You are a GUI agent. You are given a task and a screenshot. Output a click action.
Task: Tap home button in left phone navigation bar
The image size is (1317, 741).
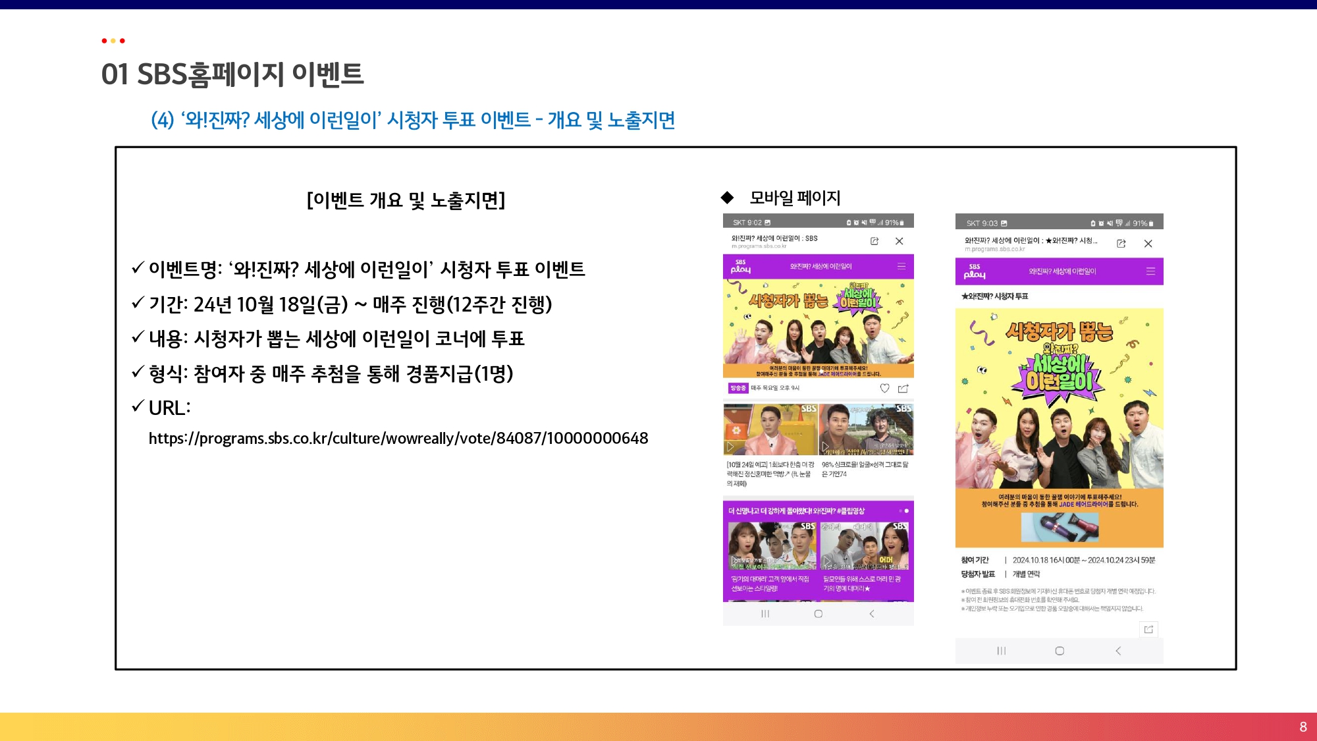(819, 614)
